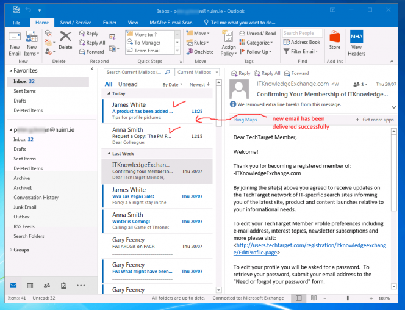Viewport: 405px width, 310px height.
Task: Collapse the Favorites section
Action: coord(11,71)
